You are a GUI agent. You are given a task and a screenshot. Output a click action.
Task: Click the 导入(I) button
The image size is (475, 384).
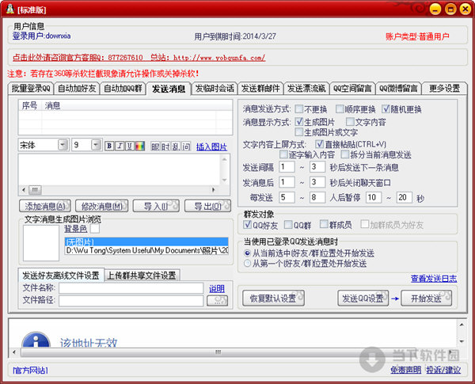[x=156, y=207]
